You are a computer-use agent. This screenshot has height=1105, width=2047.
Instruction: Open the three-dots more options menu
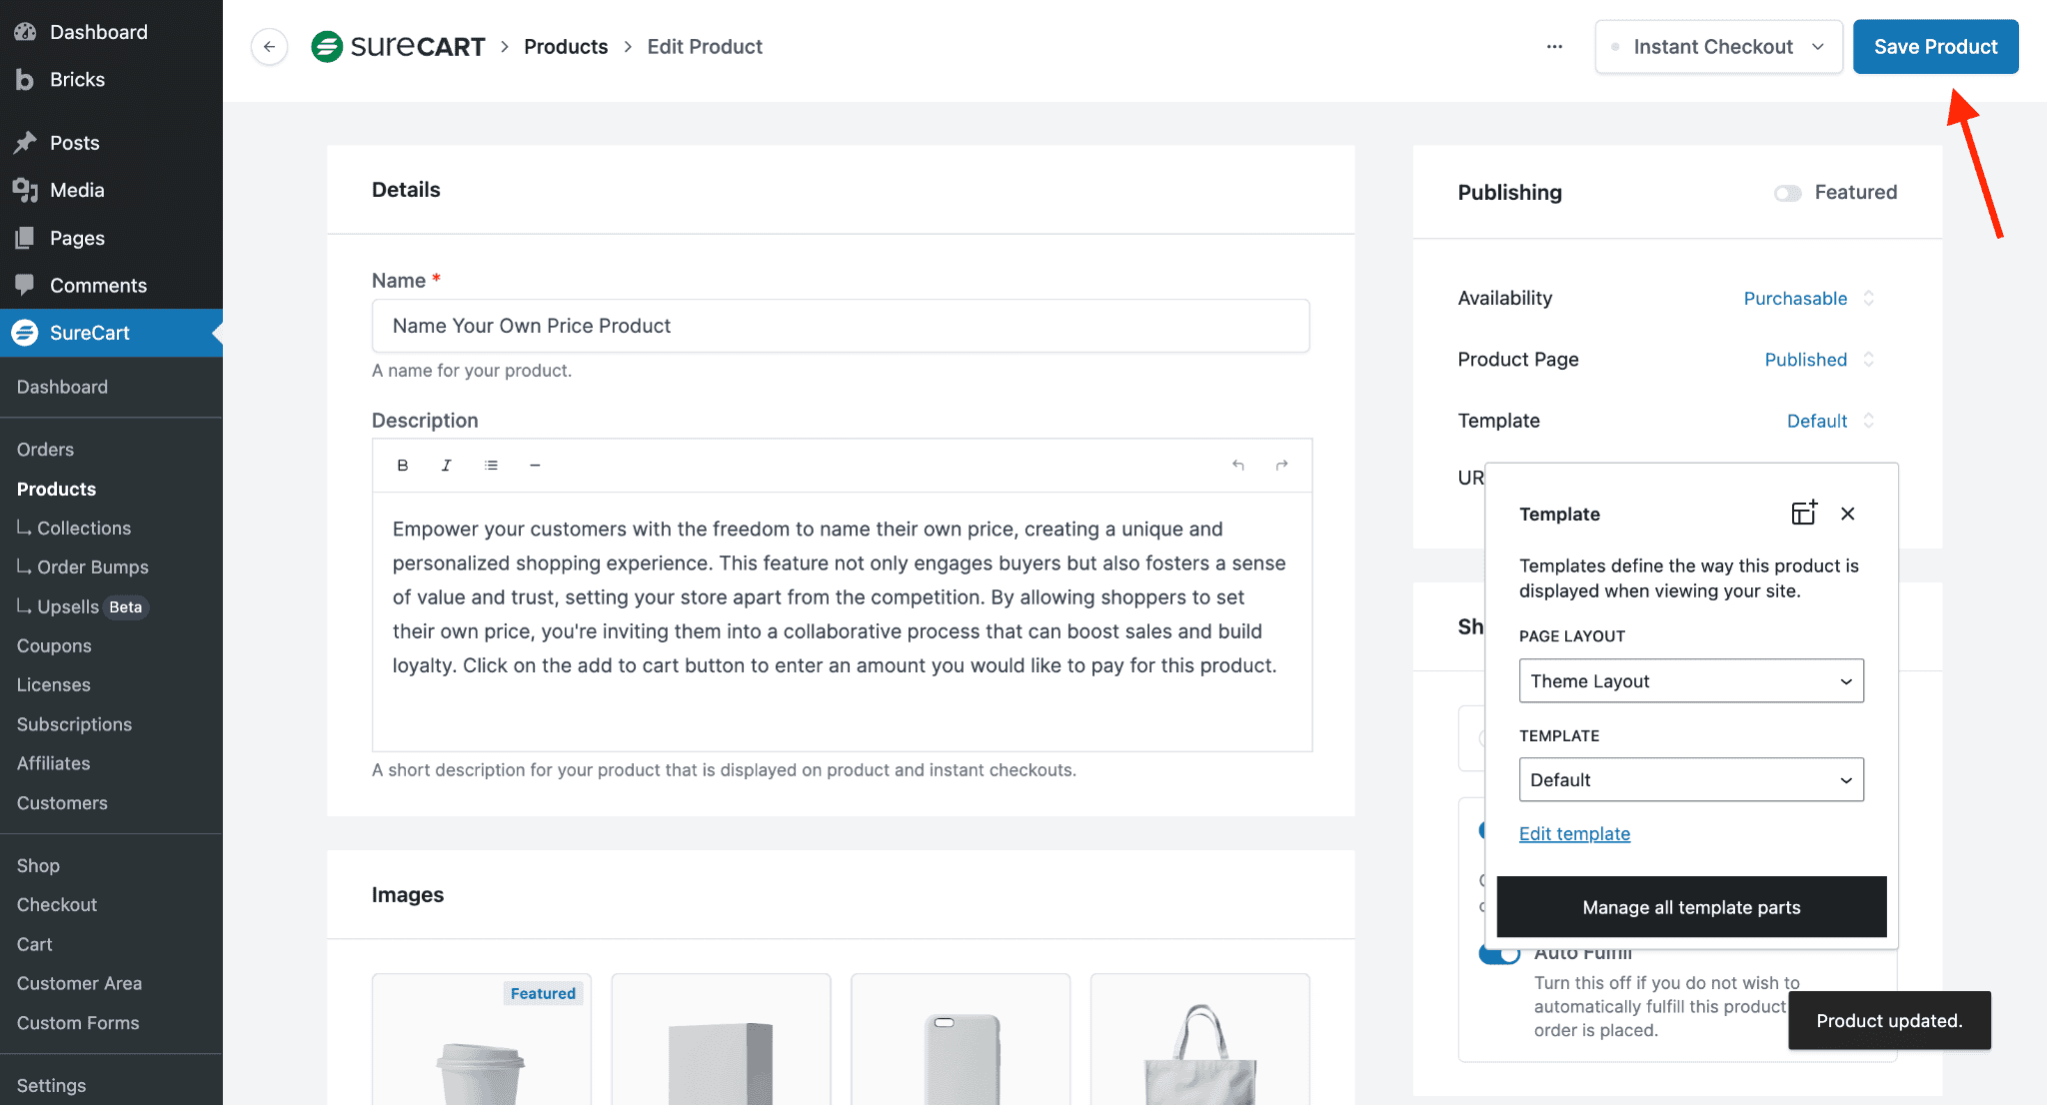[1554, 47]
